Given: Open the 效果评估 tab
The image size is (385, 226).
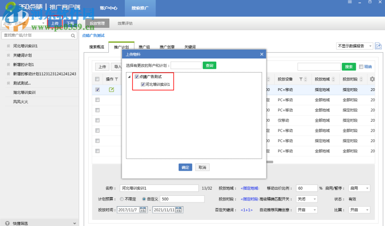Looking at the screenshot, I should tap(125, 24).
